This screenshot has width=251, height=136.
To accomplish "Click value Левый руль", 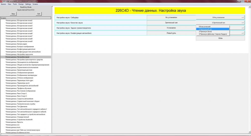I will (171, 33).
